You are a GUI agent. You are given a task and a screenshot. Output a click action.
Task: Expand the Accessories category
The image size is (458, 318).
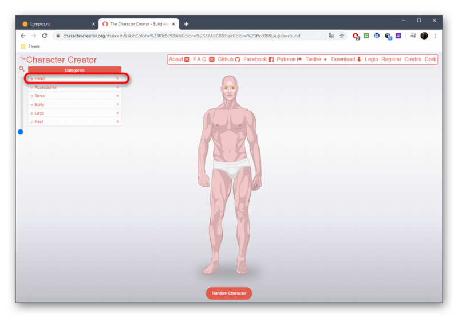point(74,87)
